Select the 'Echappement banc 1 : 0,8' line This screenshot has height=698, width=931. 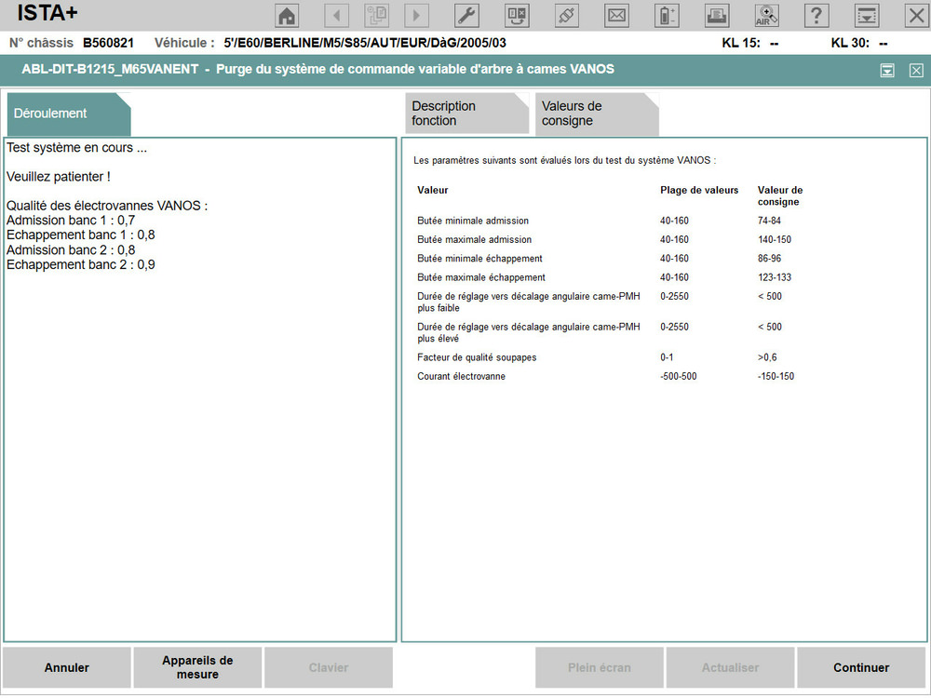(81, 235)
